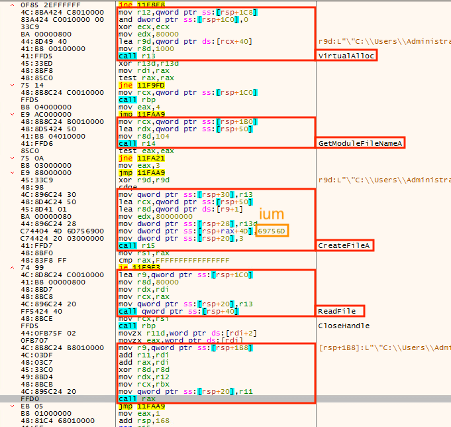The height and width of the screenshot is (427, 451).
Task: Follow the 'jne 11F9FD' jump instruction
Action: [142, 86]
